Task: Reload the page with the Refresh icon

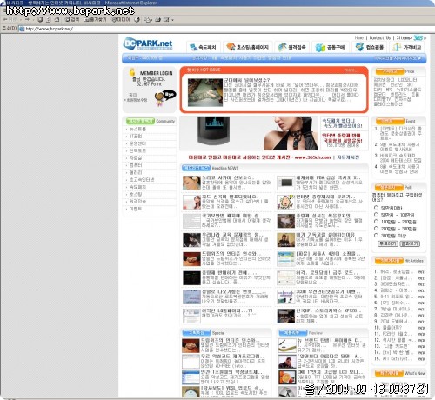Action: click(x=49, y=20)
